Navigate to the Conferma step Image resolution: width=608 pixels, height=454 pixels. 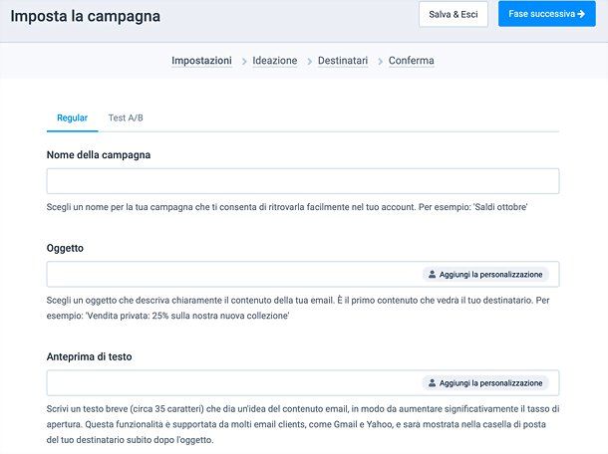click(411, 61)
